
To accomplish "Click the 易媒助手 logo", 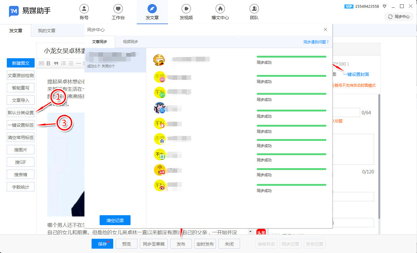I will [x=30, y=11].
